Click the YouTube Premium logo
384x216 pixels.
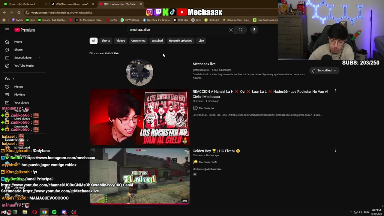coord(25,30)
